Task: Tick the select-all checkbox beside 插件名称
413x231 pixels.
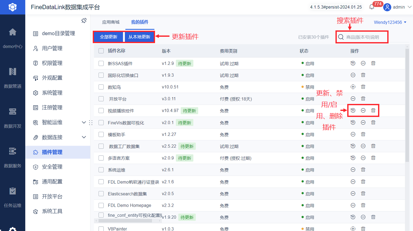Action: [x=101, y=51]
